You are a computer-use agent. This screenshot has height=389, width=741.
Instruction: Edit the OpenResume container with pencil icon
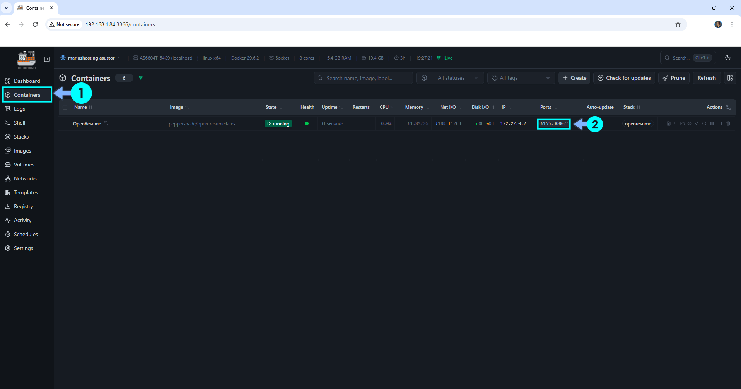(697, 123)
